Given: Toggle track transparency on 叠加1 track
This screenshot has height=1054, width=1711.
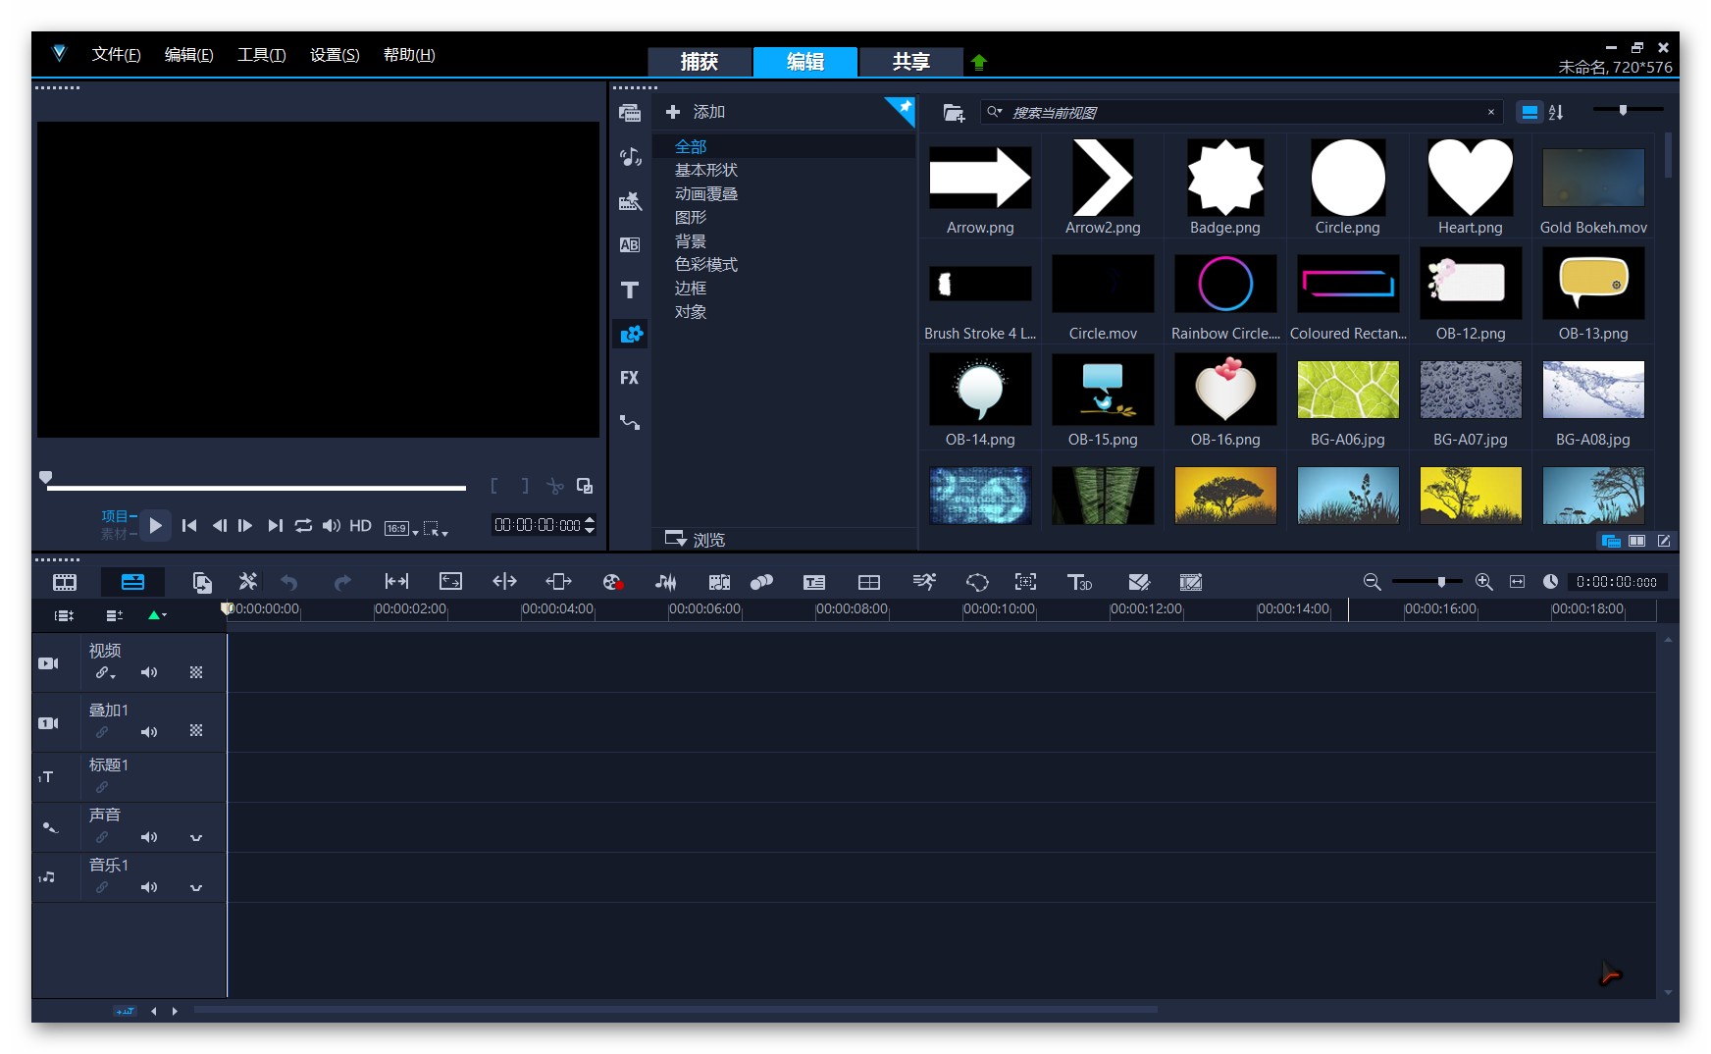Looking at the screenshot, I should pyautogui.click(x=196, y=731).
